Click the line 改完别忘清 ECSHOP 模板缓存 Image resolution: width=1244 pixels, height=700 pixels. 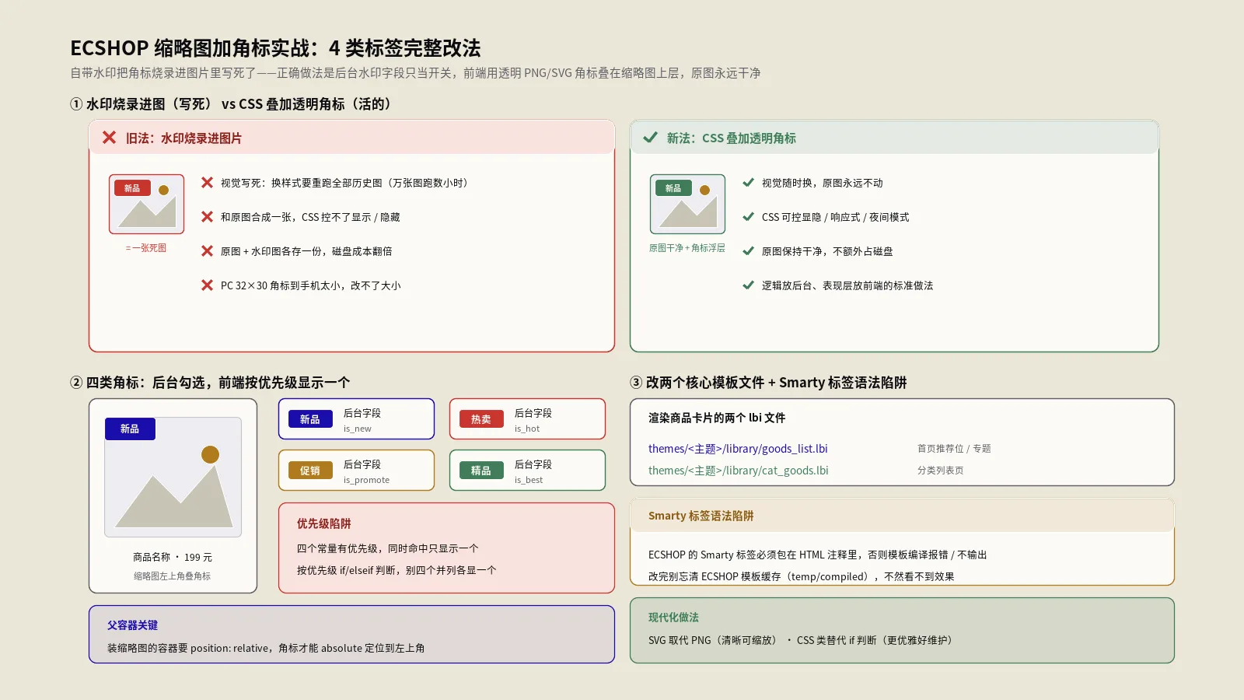tap(802, 576)
